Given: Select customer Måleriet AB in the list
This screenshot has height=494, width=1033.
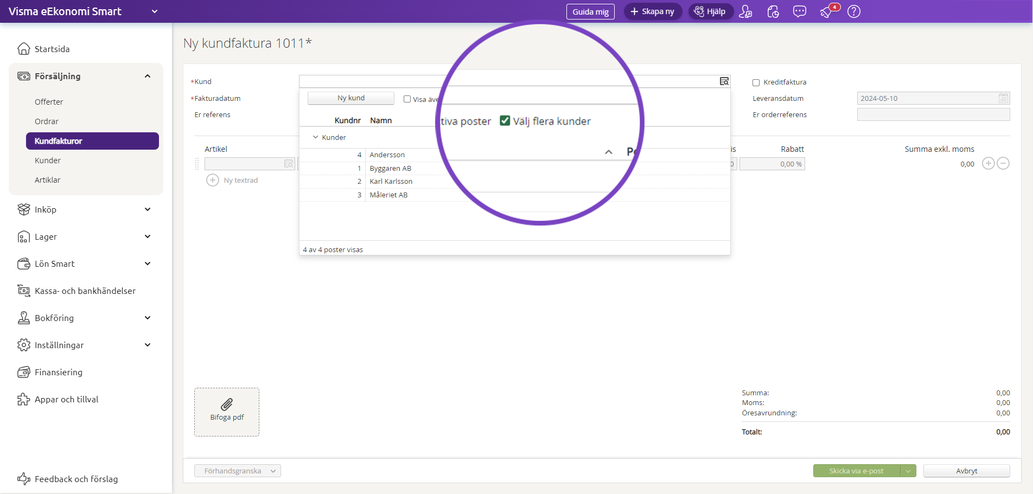Looking at the screenshot, I should click(x=388, y=195).
